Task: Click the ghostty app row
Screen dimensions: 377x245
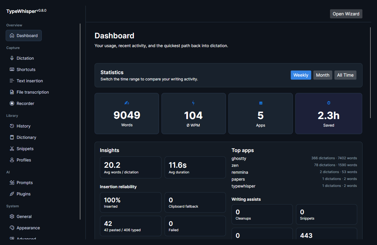Action: (294, 158)
